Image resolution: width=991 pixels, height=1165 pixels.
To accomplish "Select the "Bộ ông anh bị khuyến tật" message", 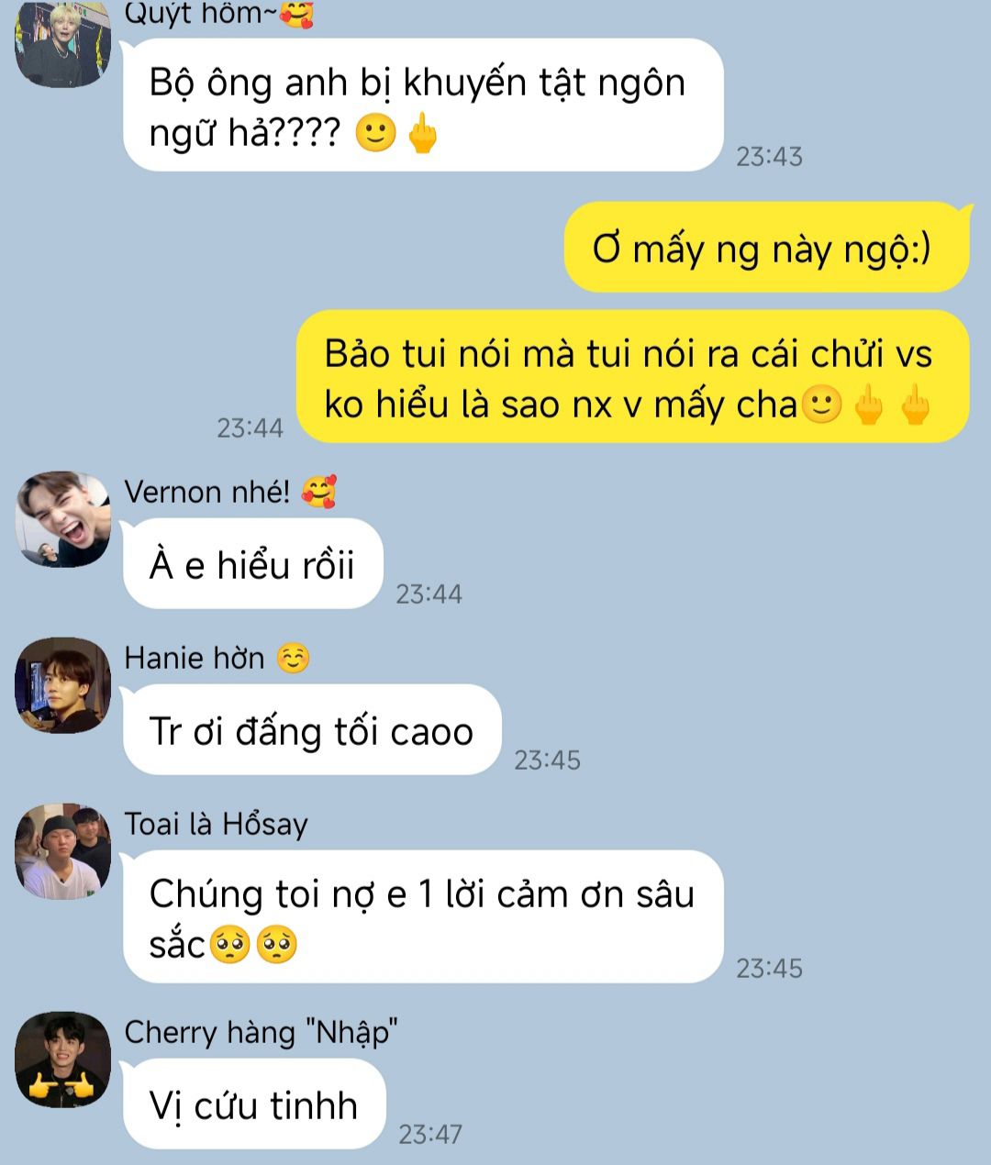I will 423,105.
